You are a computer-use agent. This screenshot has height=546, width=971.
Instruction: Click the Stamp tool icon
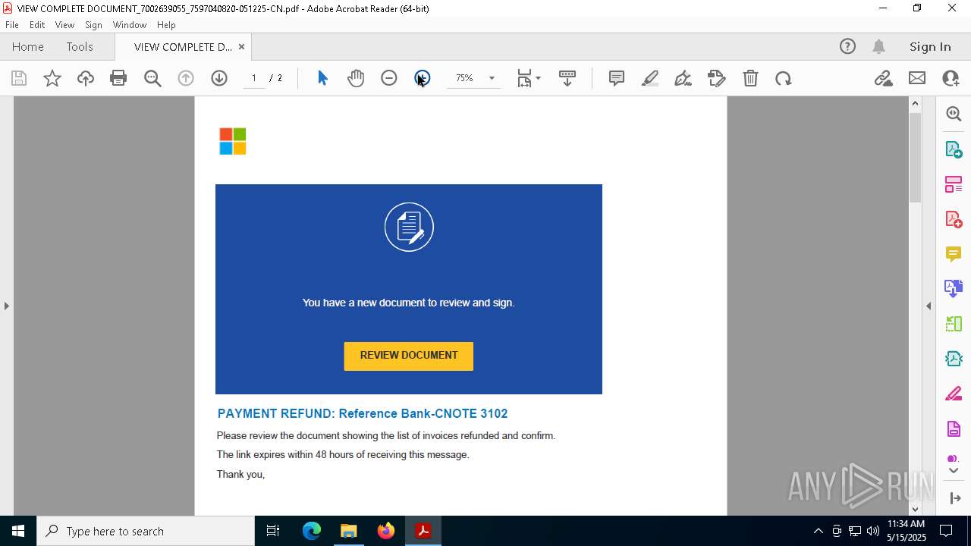[x=716, y=78]
